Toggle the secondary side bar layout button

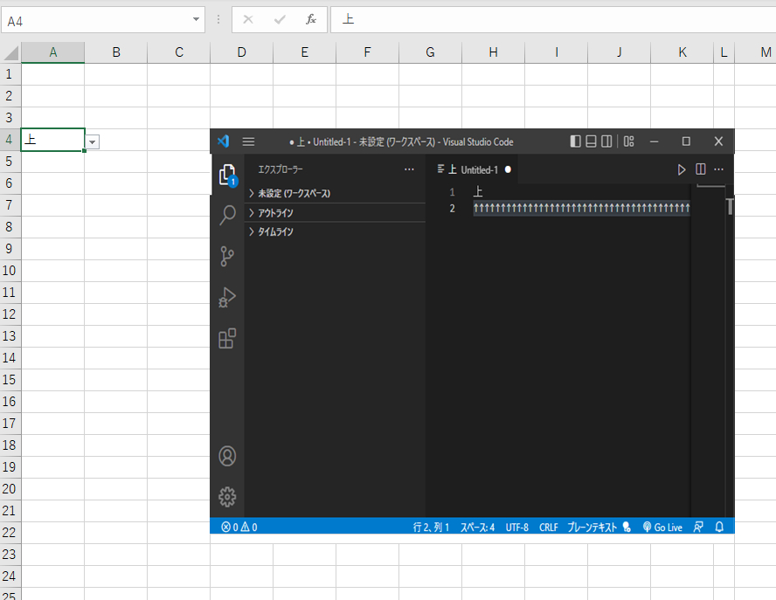[x=606, y=141]
